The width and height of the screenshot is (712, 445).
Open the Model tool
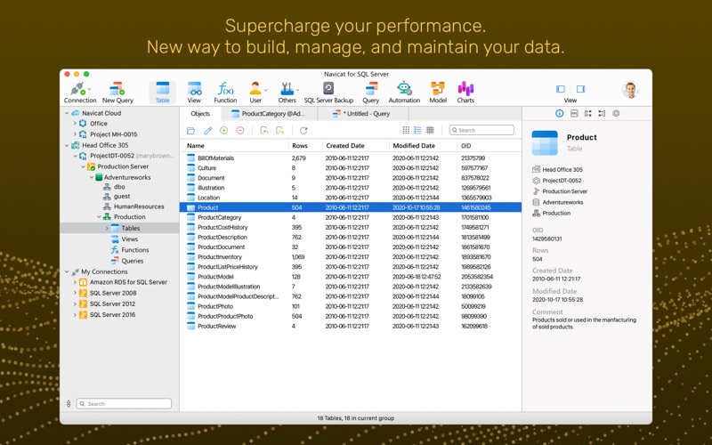pos(438,93)
